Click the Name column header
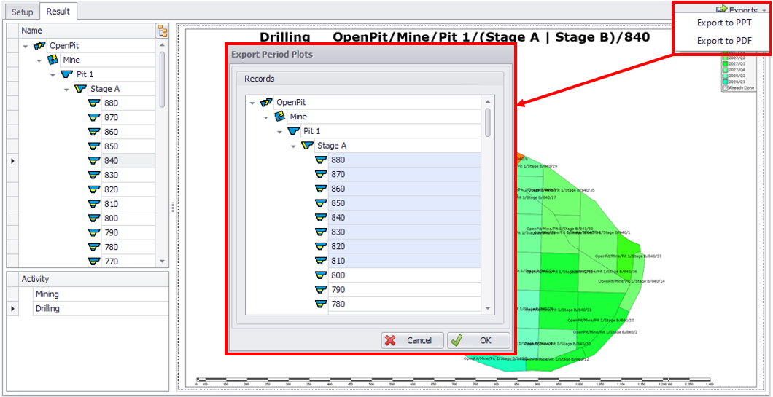This screenshot has width=773, height=397. pos(87,31)
